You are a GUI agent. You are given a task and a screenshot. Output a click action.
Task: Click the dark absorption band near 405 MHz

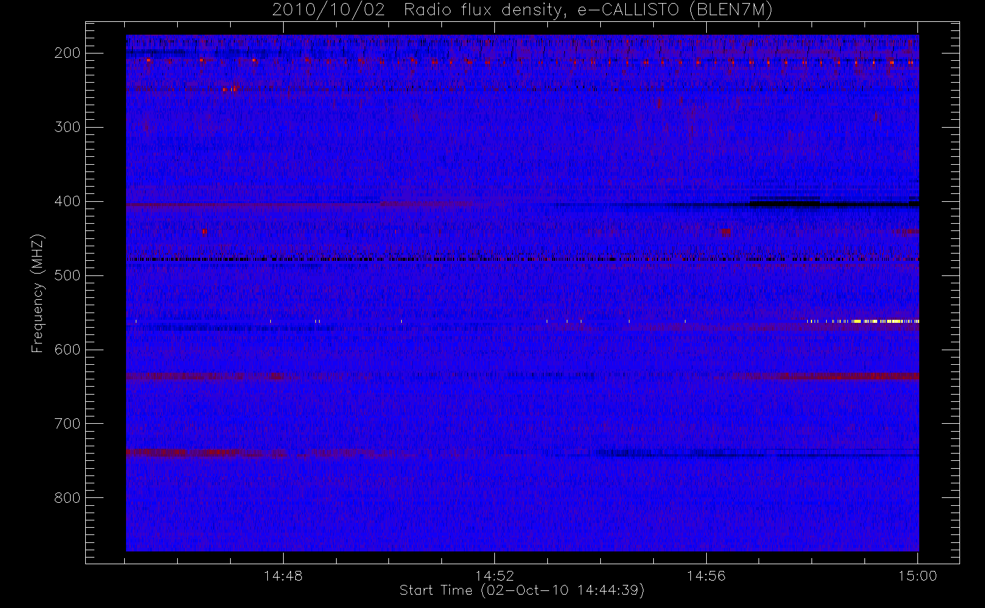click(x=834, y=204)
